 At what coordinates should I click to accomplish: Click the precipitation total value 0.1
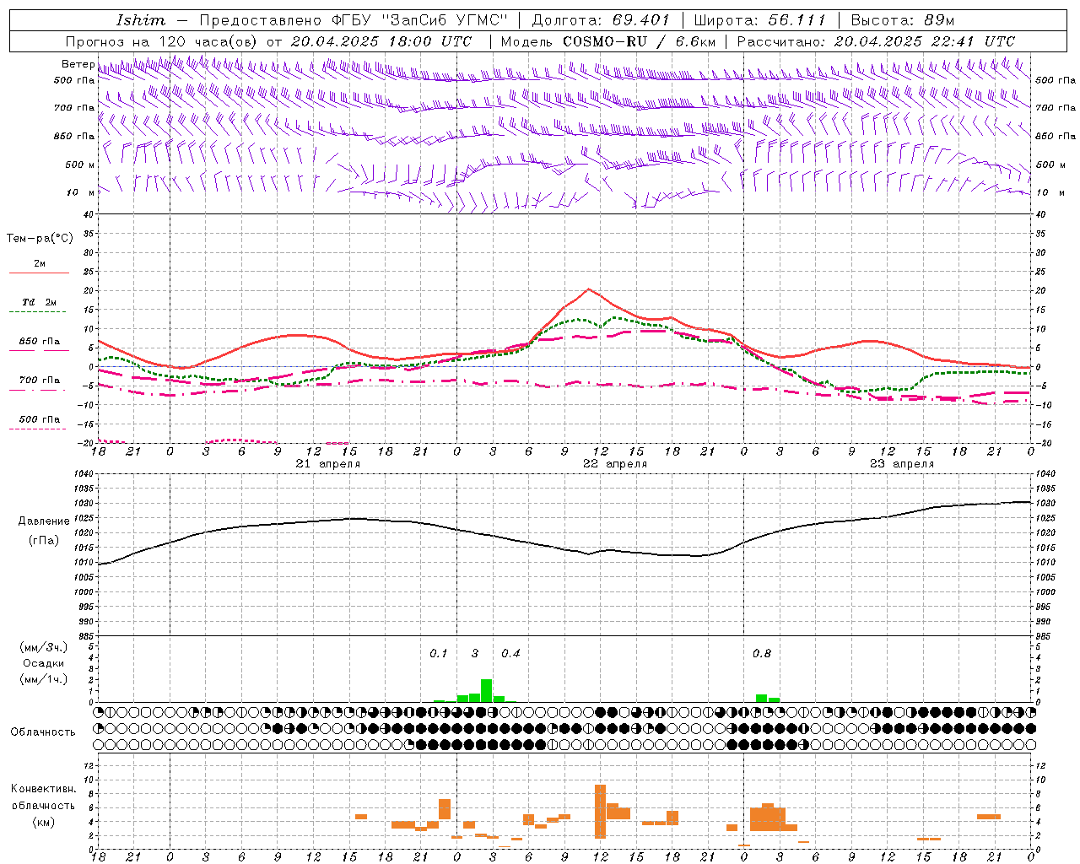point(439,653)
